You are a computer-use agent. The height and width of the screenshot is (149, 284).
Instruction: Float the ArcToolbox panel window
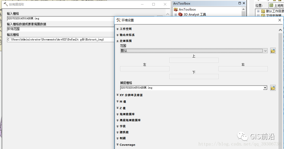240,3
